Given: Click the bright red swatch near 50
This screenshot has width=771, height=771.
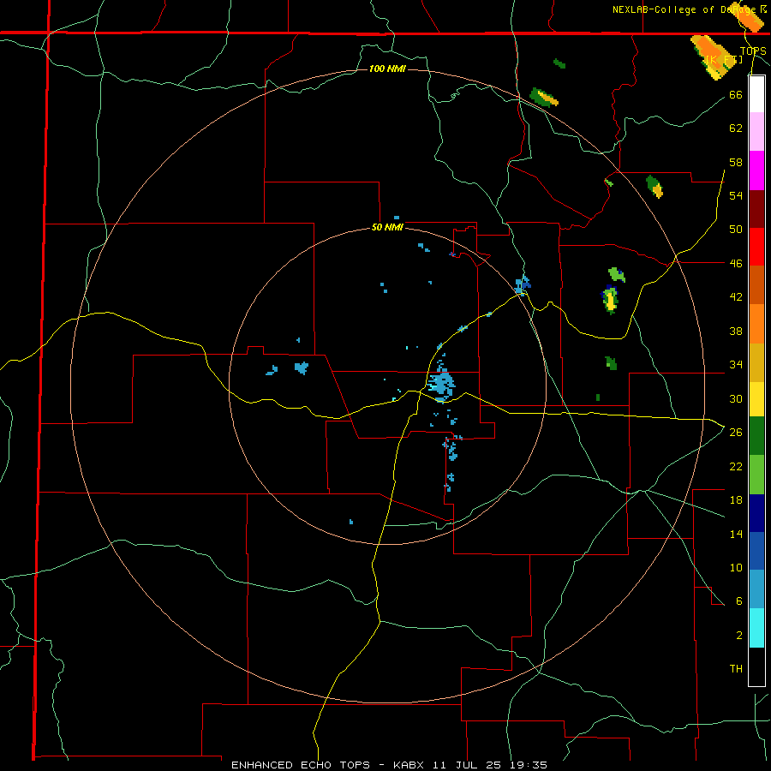Looking at the screenshot, I should (x=756, y=247).
